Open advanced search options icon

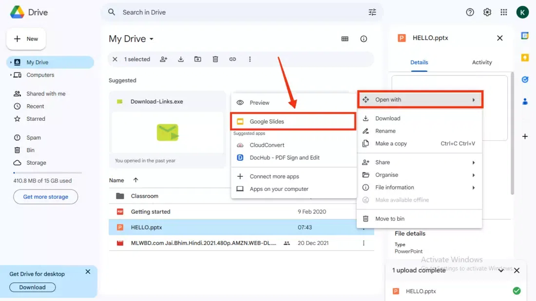(372, 12)
